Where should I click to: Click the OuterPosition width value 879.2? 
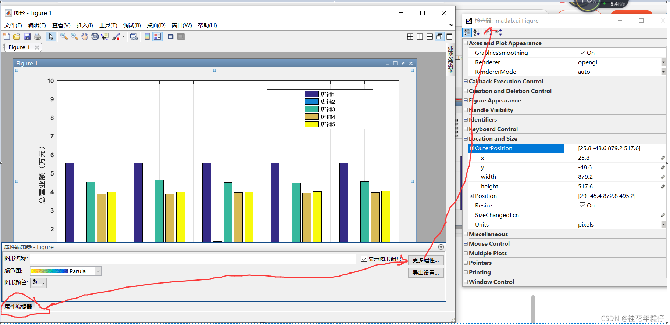[585, 177]
